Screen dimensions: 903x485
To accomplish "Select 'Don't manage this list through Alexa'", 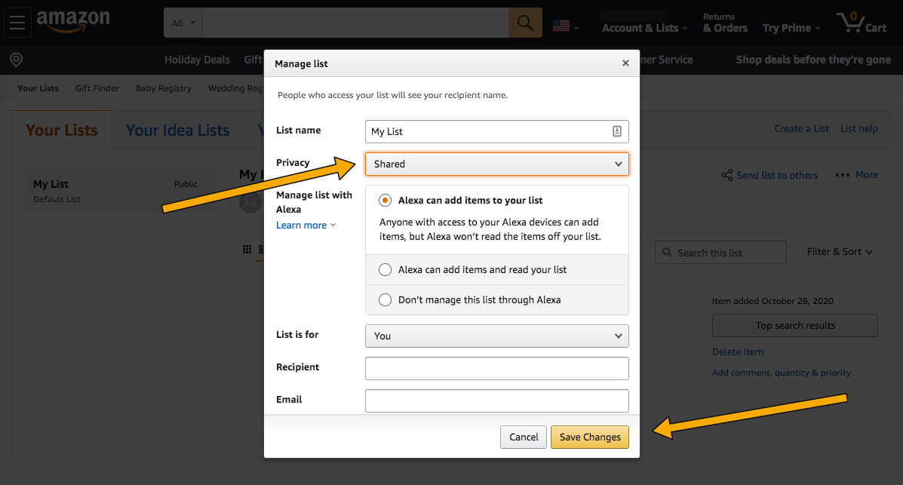I will tap(385, 299).
